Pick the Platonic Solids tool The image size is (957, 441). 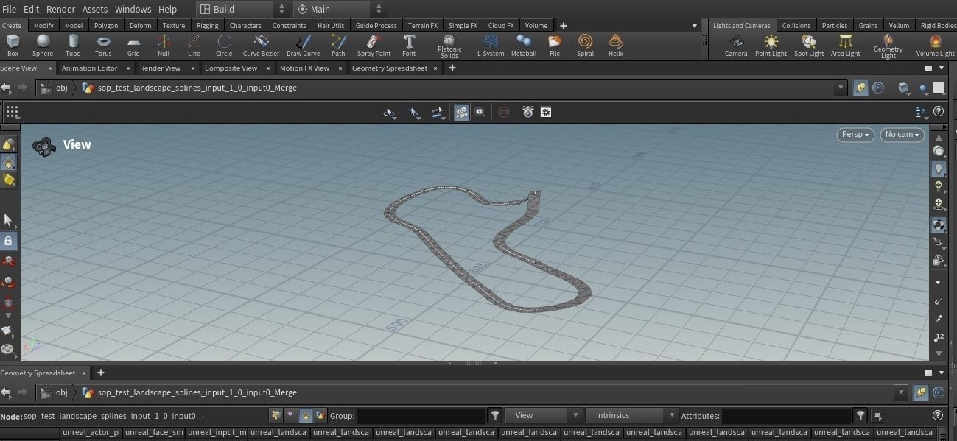[x=449, y=45]
